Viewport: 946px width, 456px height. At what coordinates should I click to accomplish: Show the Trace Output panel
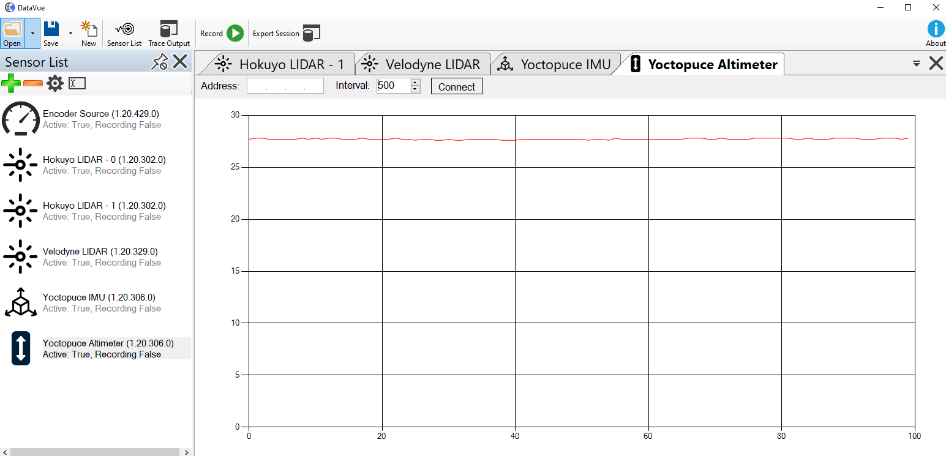[x=169, y=34]
